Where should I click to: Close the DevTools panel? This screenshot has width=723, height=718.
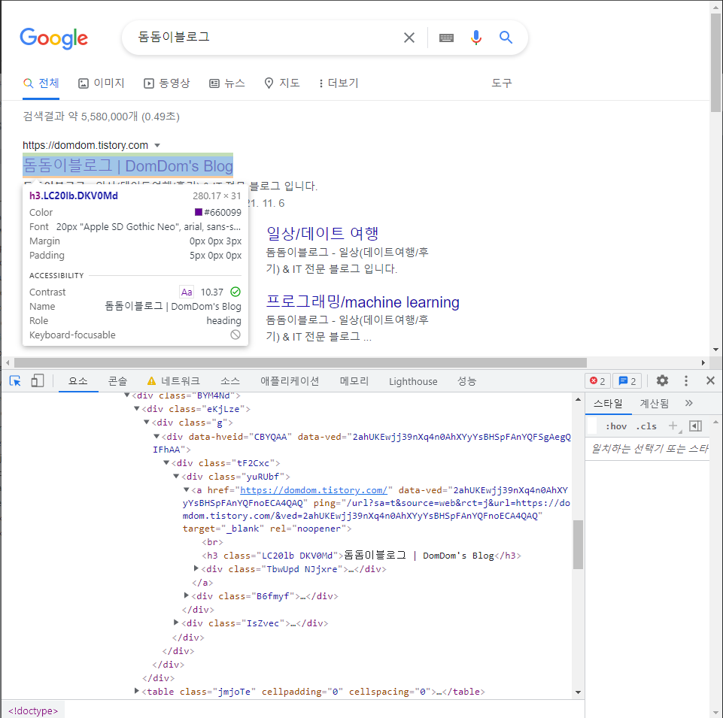point(710,380)
